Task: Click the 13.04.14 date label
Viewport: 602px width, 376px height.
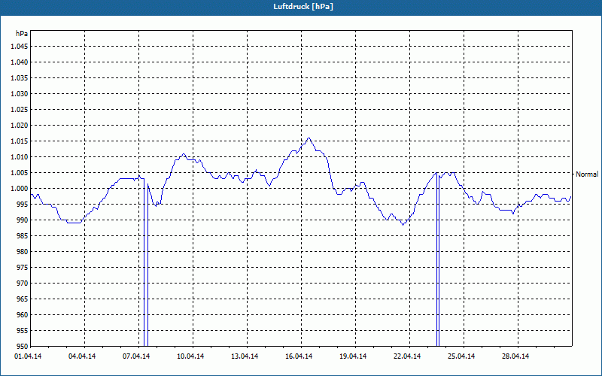Action: (x=245, y=356)
